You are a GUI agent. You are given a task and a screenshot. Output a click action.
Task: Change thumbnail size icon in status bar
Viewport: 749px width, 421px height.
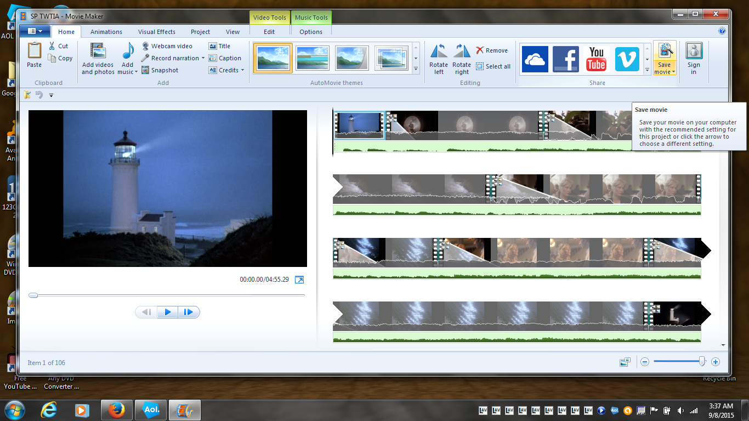point(625,362)
